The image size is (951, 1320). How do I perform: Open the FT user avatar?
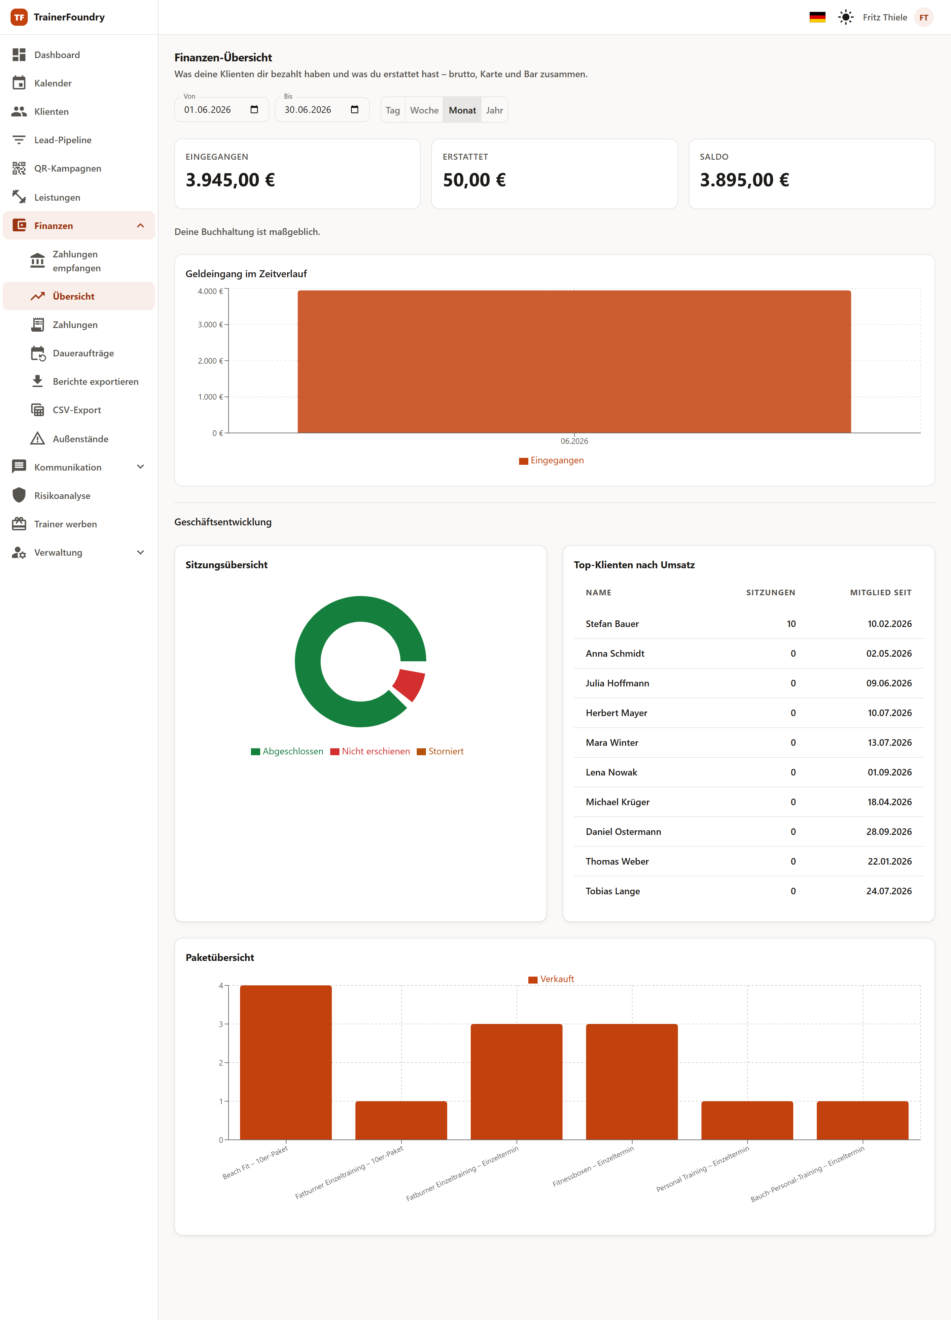pos(924,17)
